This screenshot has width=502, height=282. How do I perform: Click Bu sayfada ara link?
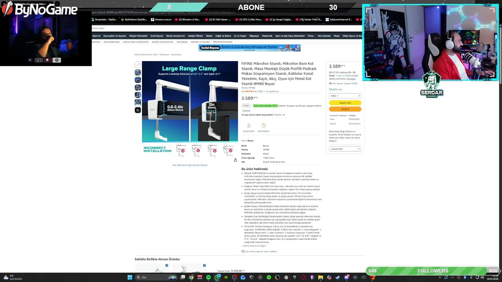tap(273, 91)
